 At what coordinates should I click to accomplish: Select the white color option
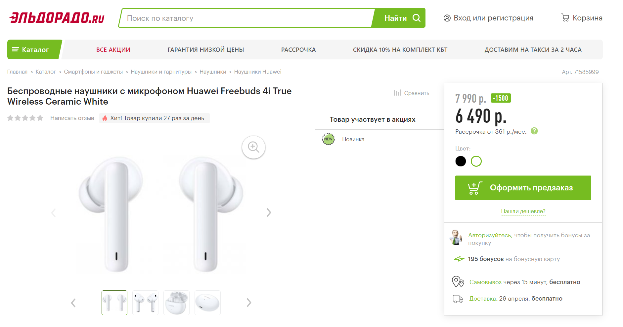pos(476,161)
